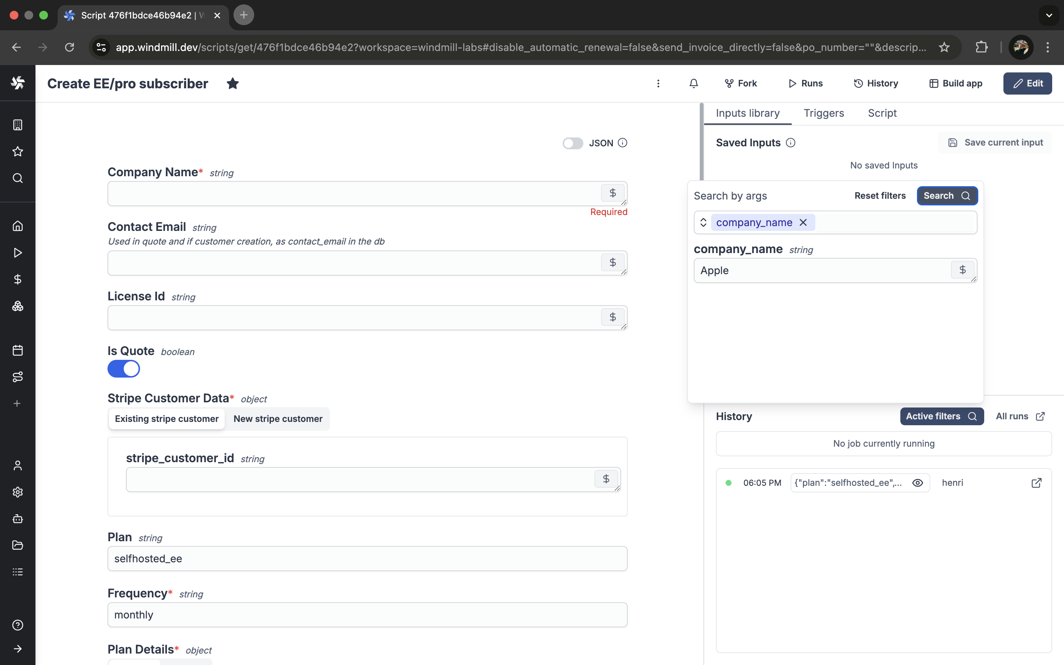Switch to the Triggers tab
The height and width of the screenshot is (665, 1064).
coord(823,113)
